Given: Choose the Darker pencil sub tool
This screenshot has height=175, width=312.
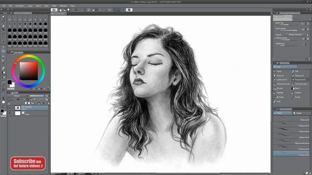Looking at the screenshot, I should [292, 130].
